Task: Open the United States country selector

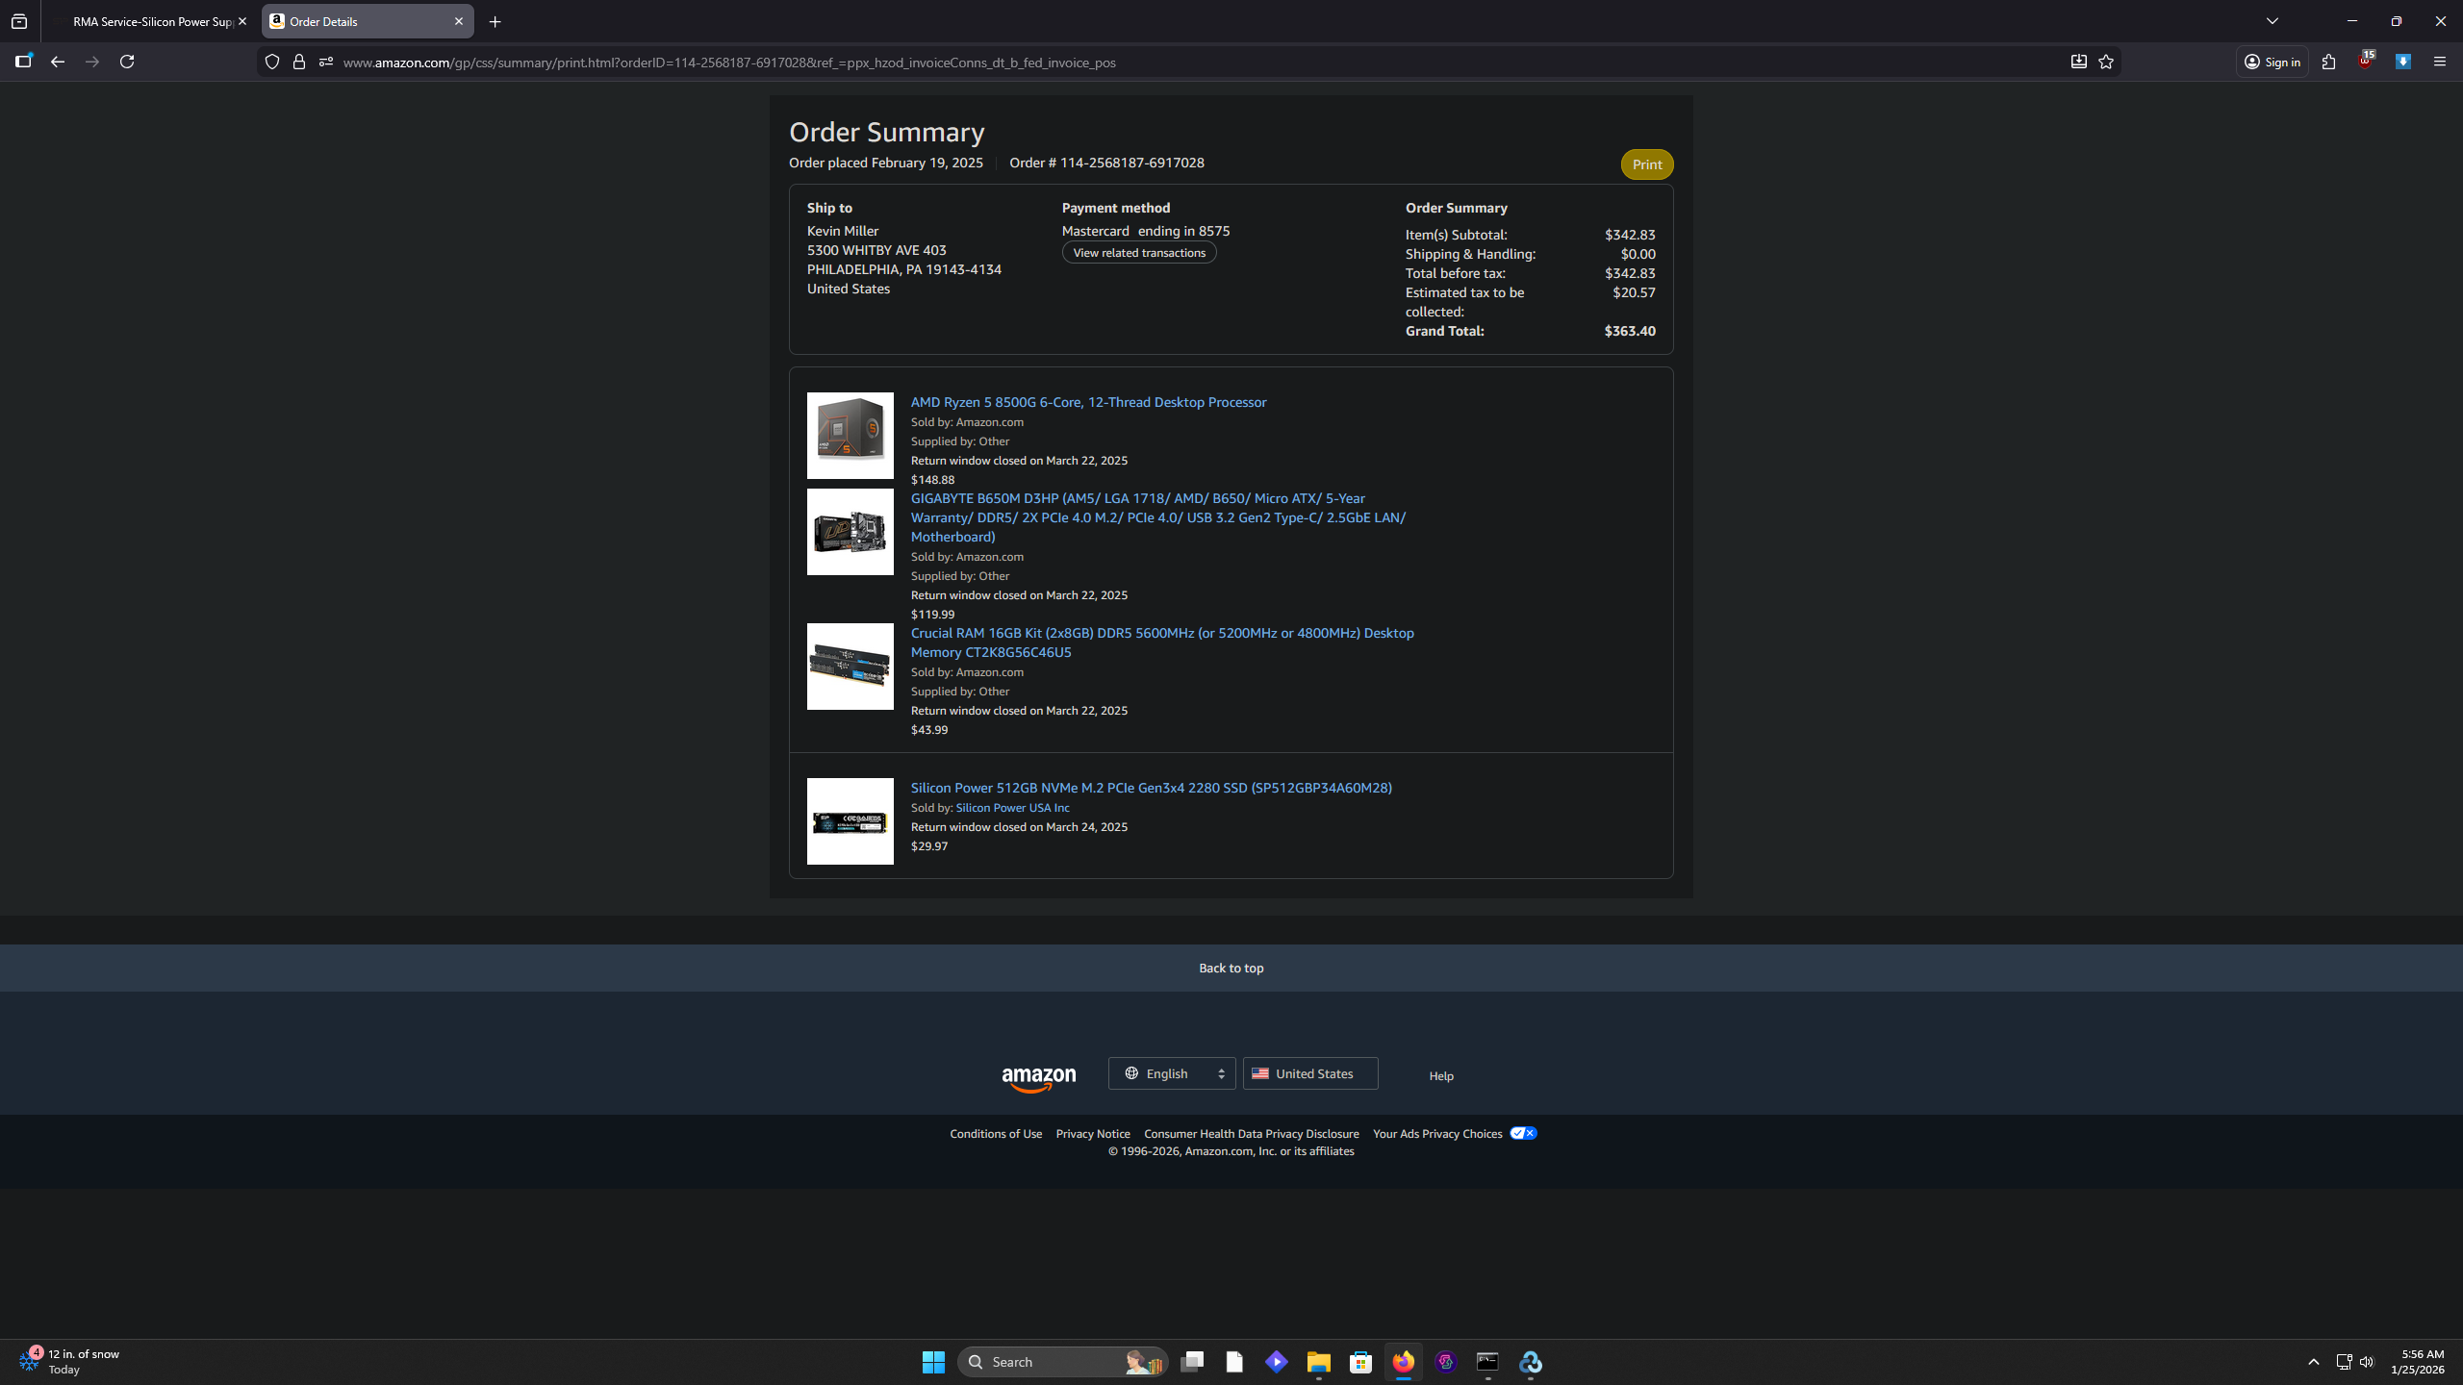Action: pyautogui.click(x=1309, y=1073)
